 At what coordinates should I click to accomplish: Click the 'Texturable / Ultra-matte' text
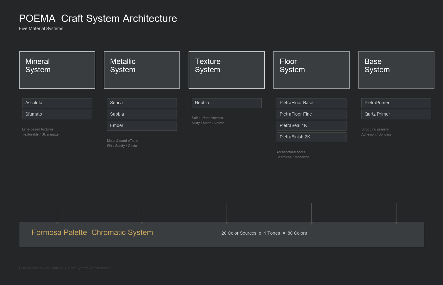40,134
